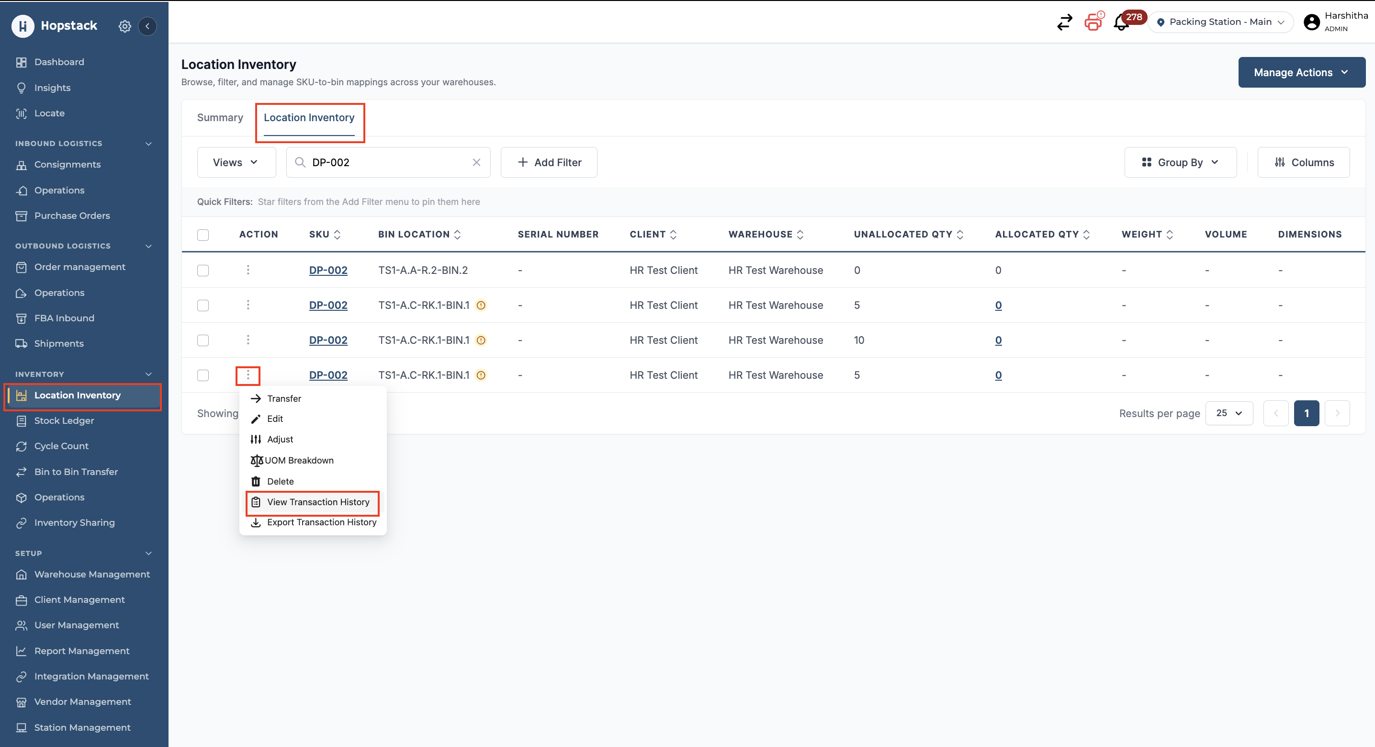The image size is (1375, 747).
Task: Click the user avatar icon for Harshitha
Action: 1311,22
